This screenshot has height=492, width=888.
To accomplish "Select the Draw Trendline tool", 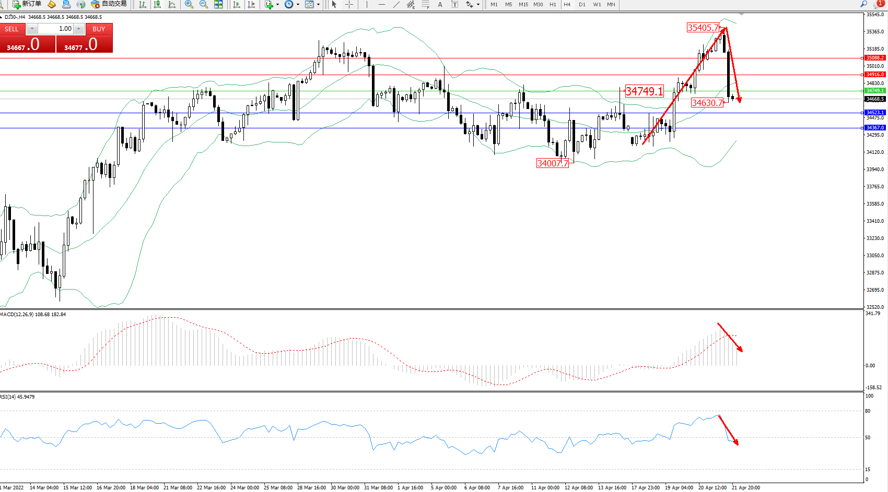I will pos(396,4).
